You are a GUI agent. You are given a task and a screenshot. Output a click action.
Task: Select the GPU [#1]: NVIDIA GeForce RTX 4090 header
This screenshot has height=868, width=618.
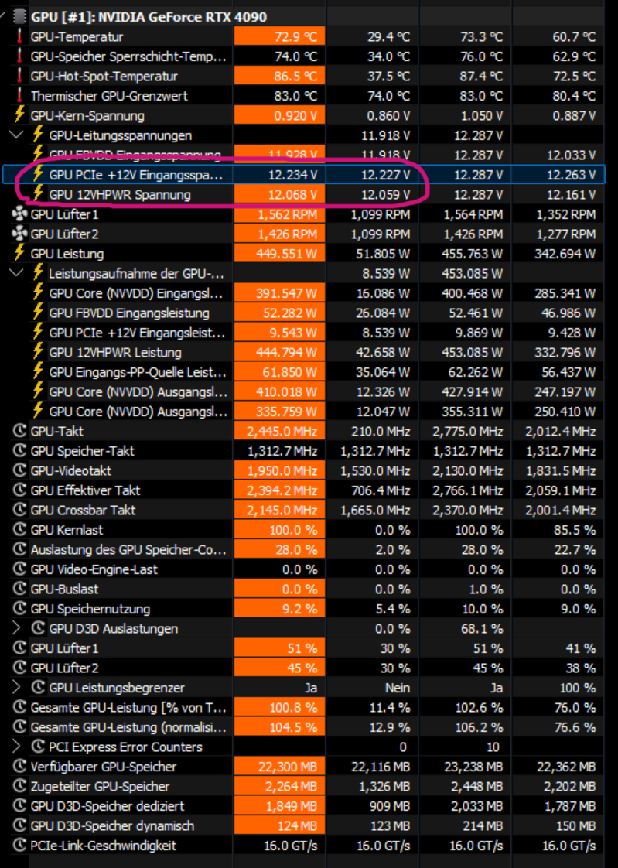pyautogui.click(x=149, y=16)
